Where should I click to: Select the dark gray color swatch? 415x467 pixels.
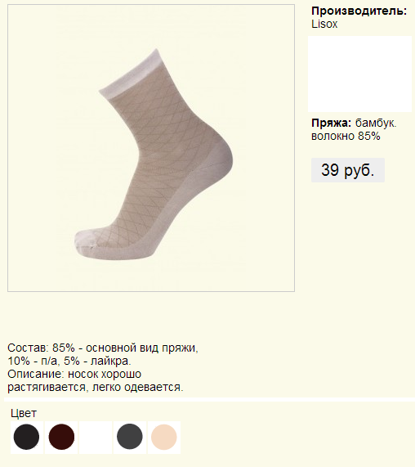point(130,437)
